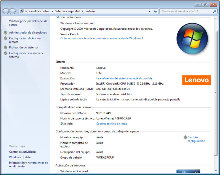220x175 pixels.
Task: Click the Intel(R) Celeron(R) CPU N2830 processor value
Action: coord(130,84)
